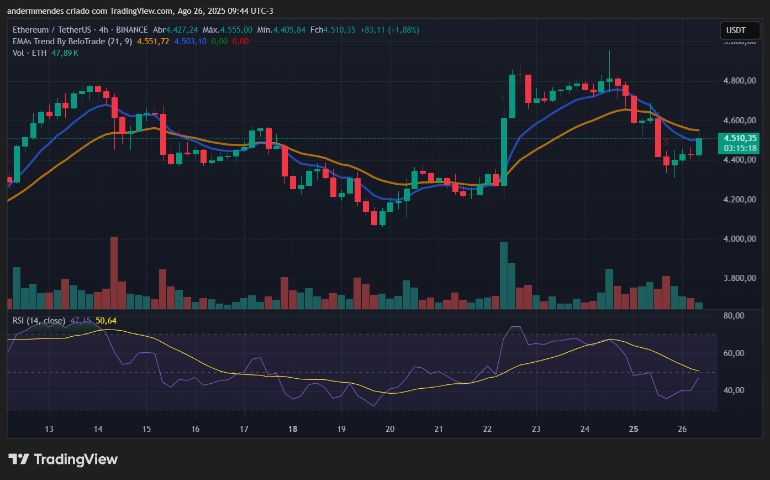Open the EMAs Trend By BeloTrade indicator legend
The image size is (770, 480).
click(x=72, y=41)
